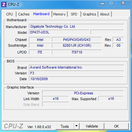Switch to the CPU tab

click(9, 14)
